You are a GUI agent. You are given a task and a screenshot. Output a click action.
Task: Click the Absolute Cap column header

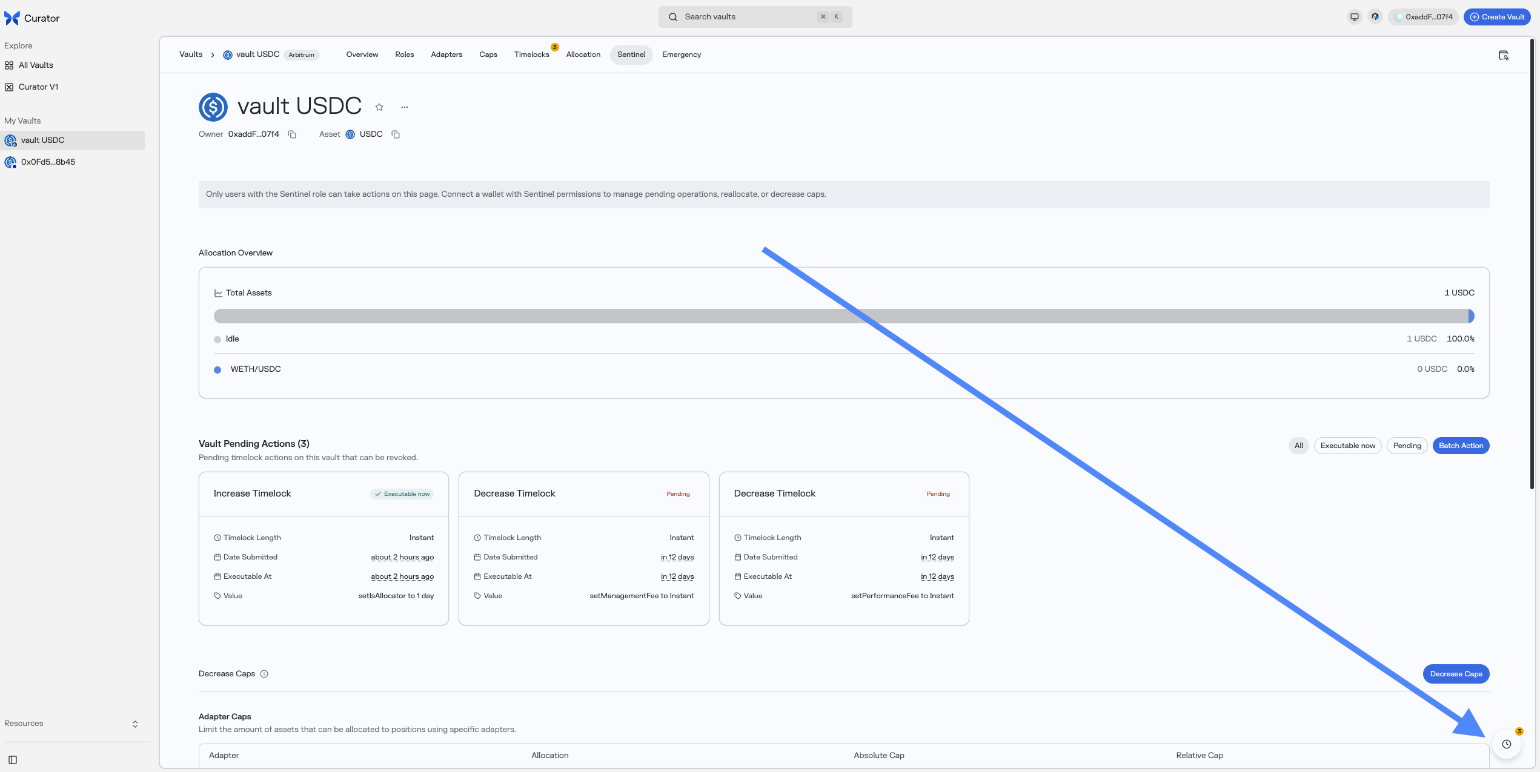coord(879,756)
